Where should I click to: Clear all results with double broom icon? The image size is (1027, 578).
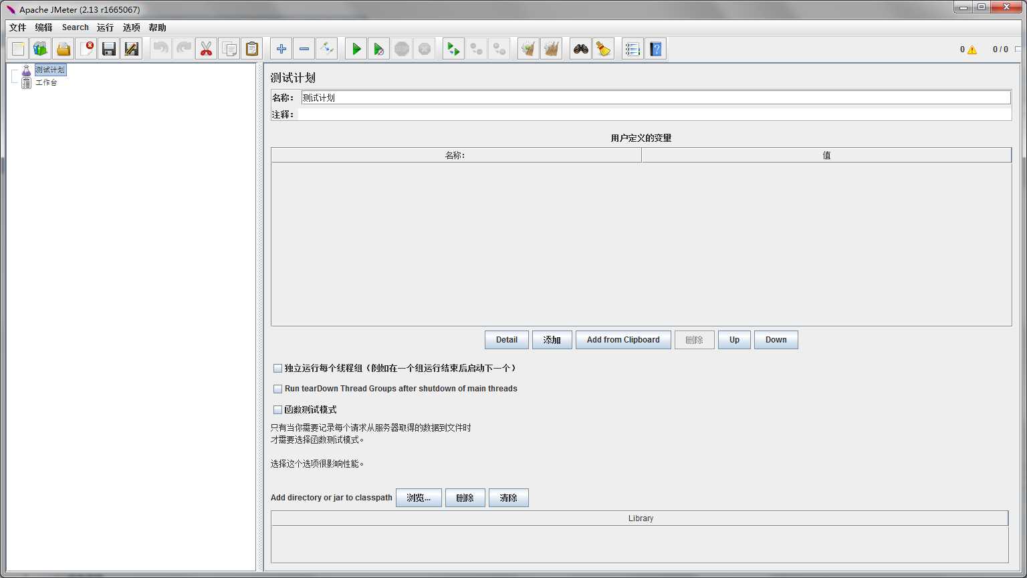[x=552, y=49]
